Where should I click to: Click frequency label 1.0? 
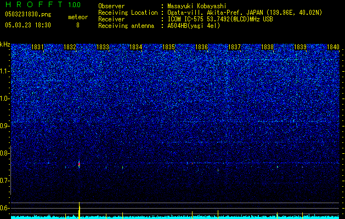(x=5, y=99)
